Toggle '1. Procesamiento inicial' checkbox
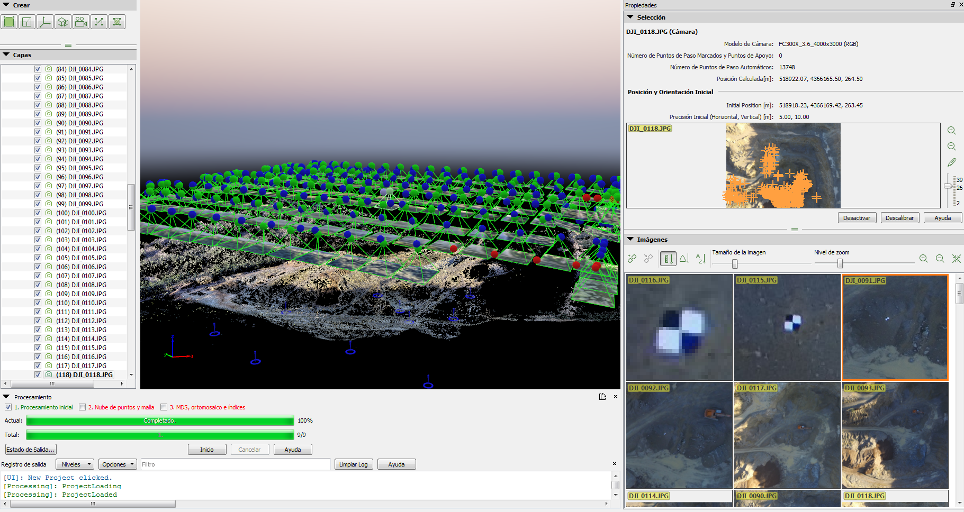This screenshot has width=964, height=512. [x=8, y=407]
